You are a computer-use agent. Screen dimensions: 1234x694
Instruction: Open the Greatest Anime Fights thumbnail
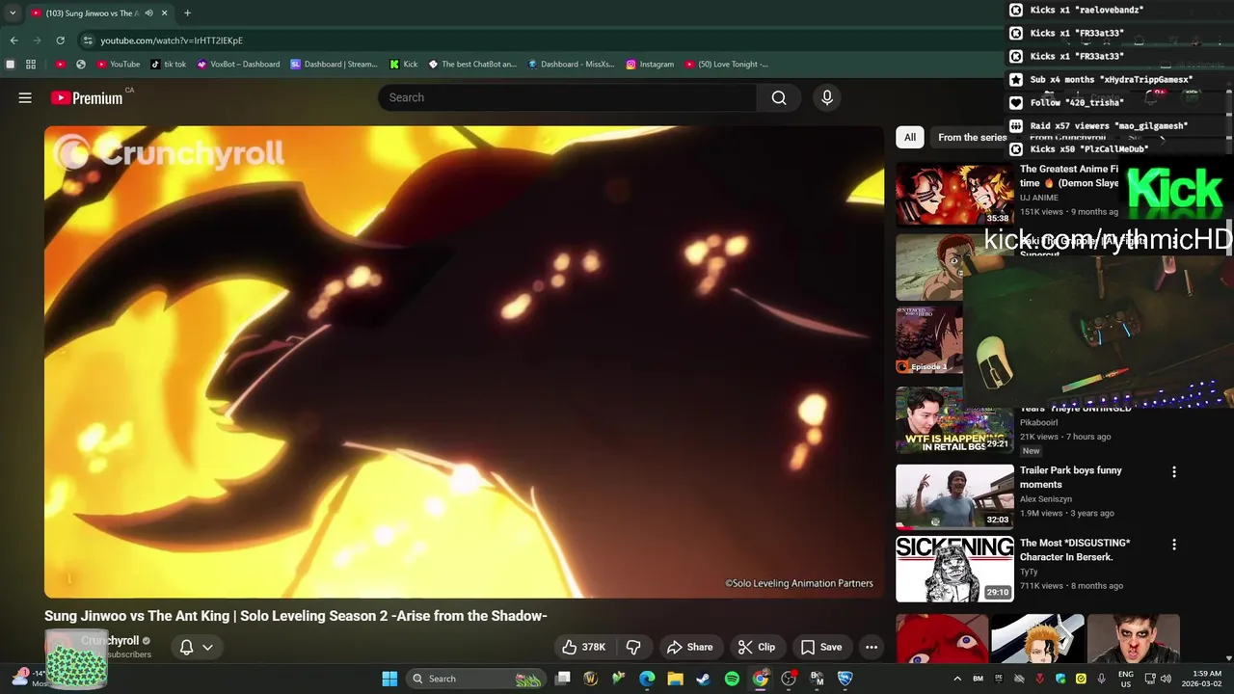954,194
